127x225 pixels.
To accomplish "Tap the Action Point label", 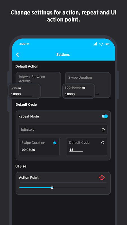I will coord(29,178).
